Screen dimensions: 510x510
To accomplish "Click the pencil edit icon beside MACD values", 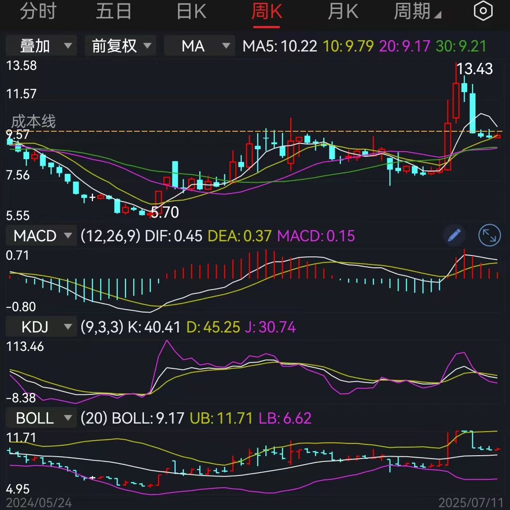I will coord(454,236).
